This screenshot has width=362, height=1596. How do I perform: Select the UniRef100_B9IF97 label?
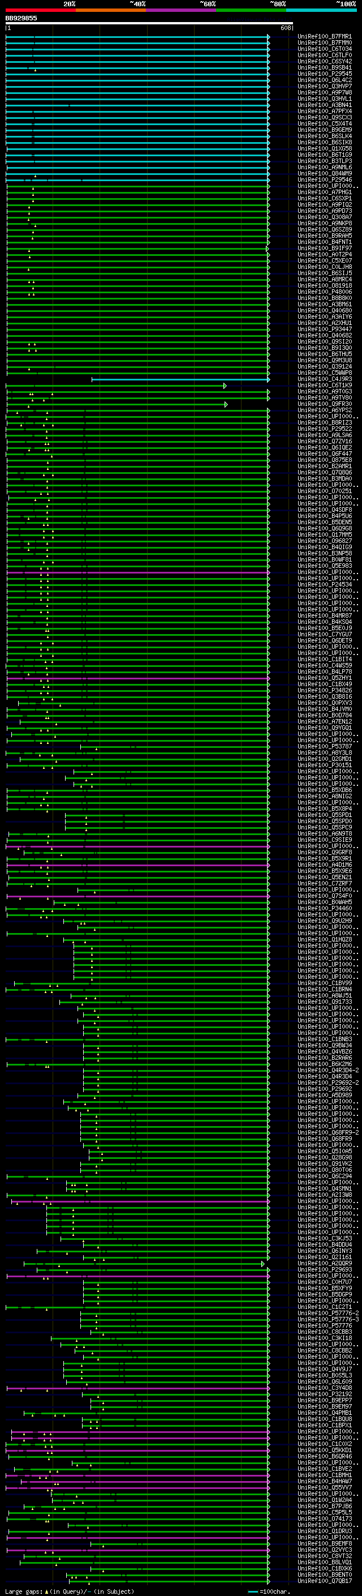(324, 249)
